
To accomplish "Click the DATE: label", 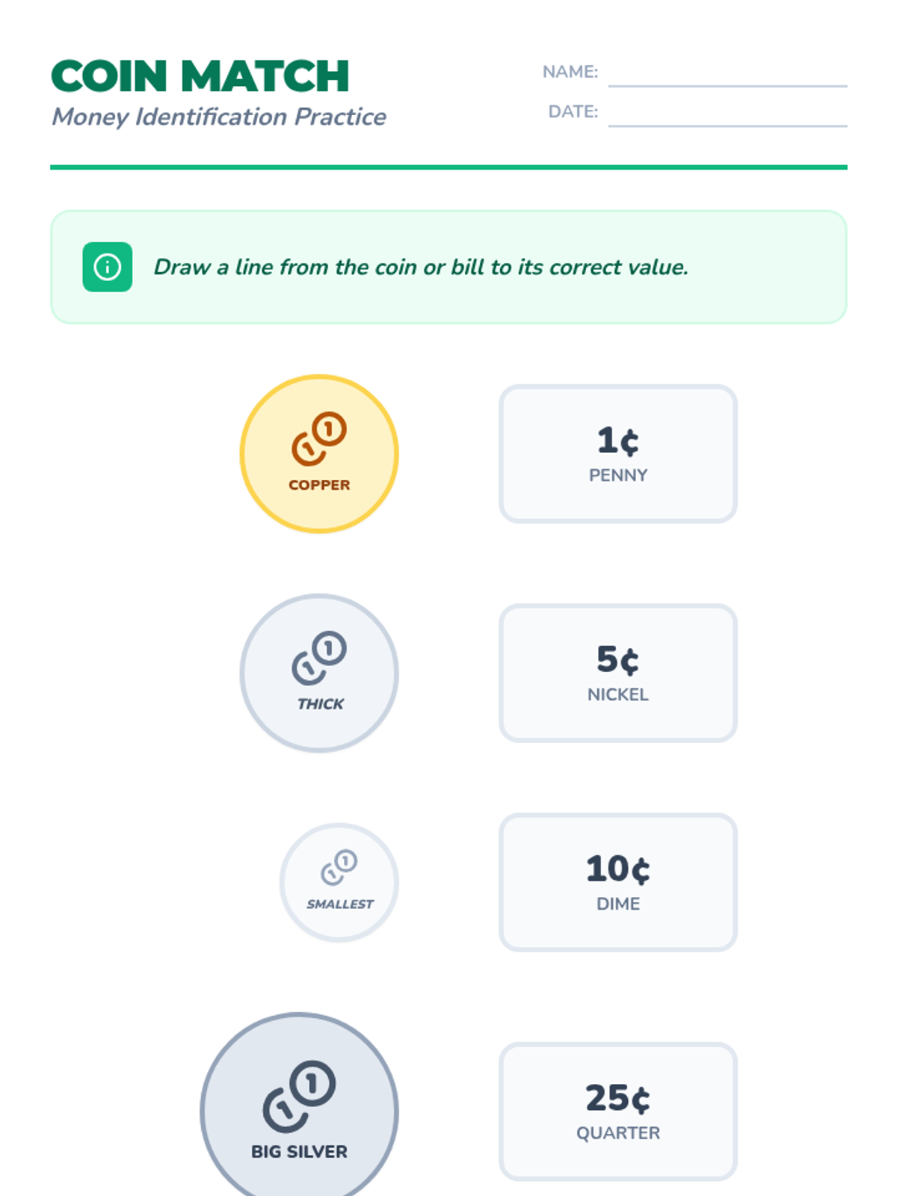I will point(573,111).
